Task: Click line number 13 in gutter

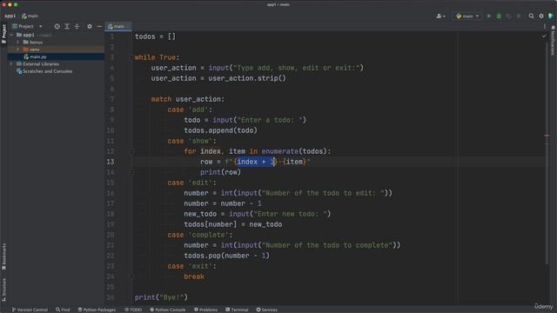Action: 111,162
